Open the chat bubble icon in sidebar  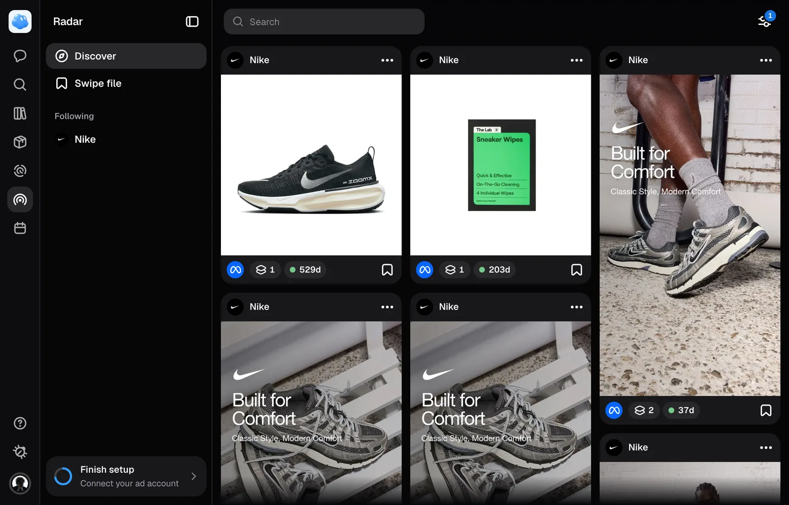pyautogui.click(x=20, y=56)
